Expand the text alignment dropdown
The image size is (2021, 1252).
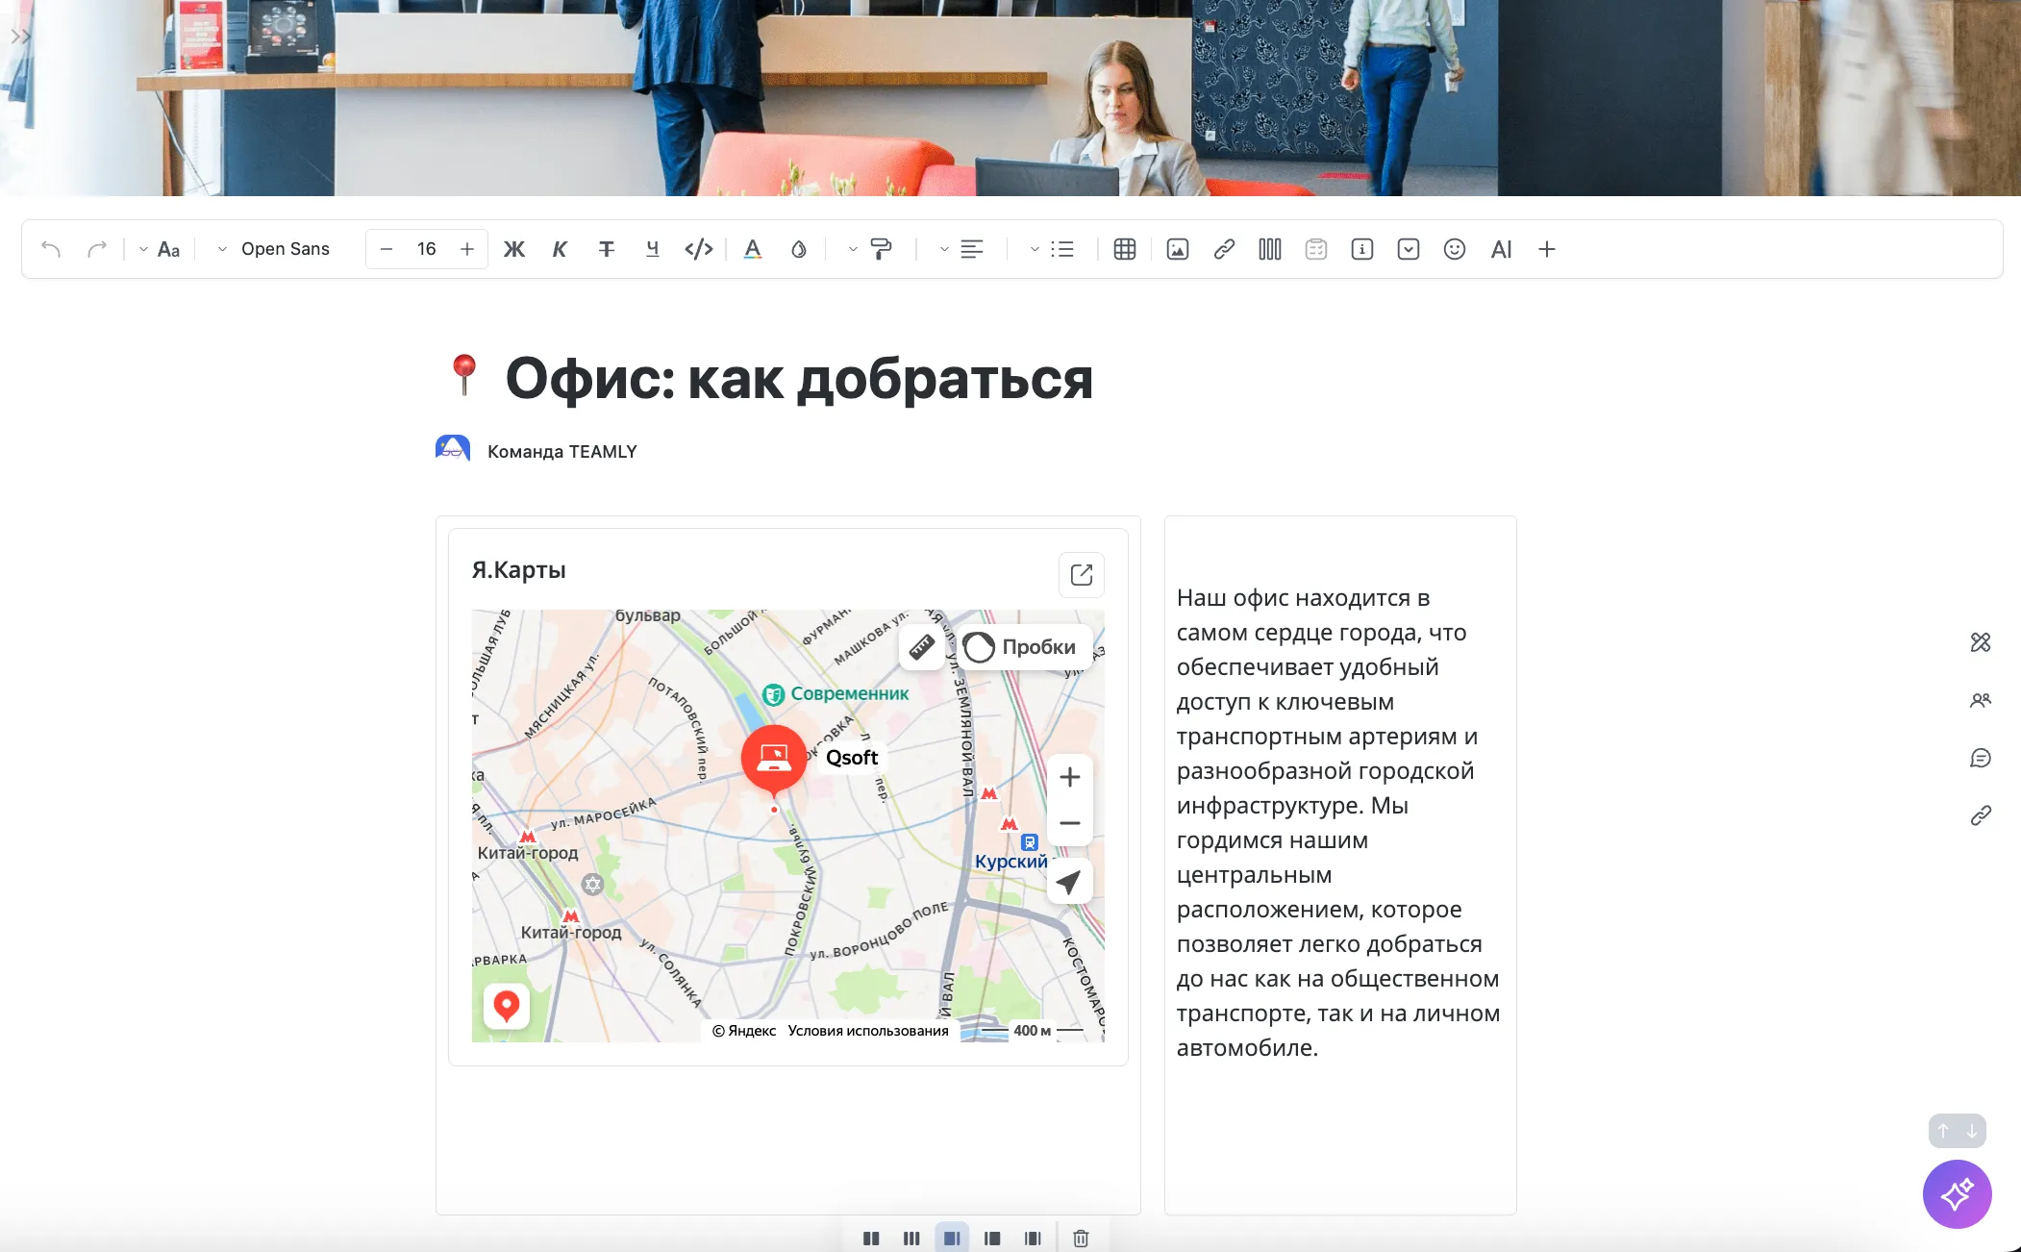944,250
